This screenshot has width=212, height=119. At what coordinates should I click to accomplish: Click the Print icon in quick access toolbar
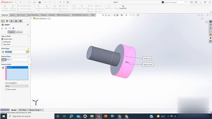pyautogui.click(x=40, y=2)
